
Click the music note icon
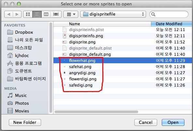tap(10, 95)
